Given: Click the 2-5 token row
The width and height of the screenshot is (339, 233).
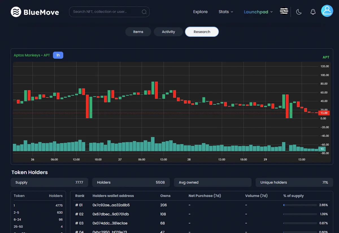Looking at the screenshot, I should pyautogui.click(x=38, y=212).
